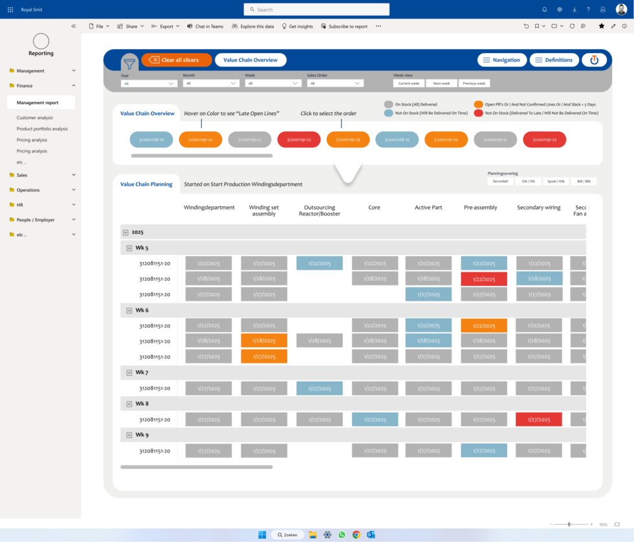Click the filter funnel icon
634x542 pixels.
(129, 63)
